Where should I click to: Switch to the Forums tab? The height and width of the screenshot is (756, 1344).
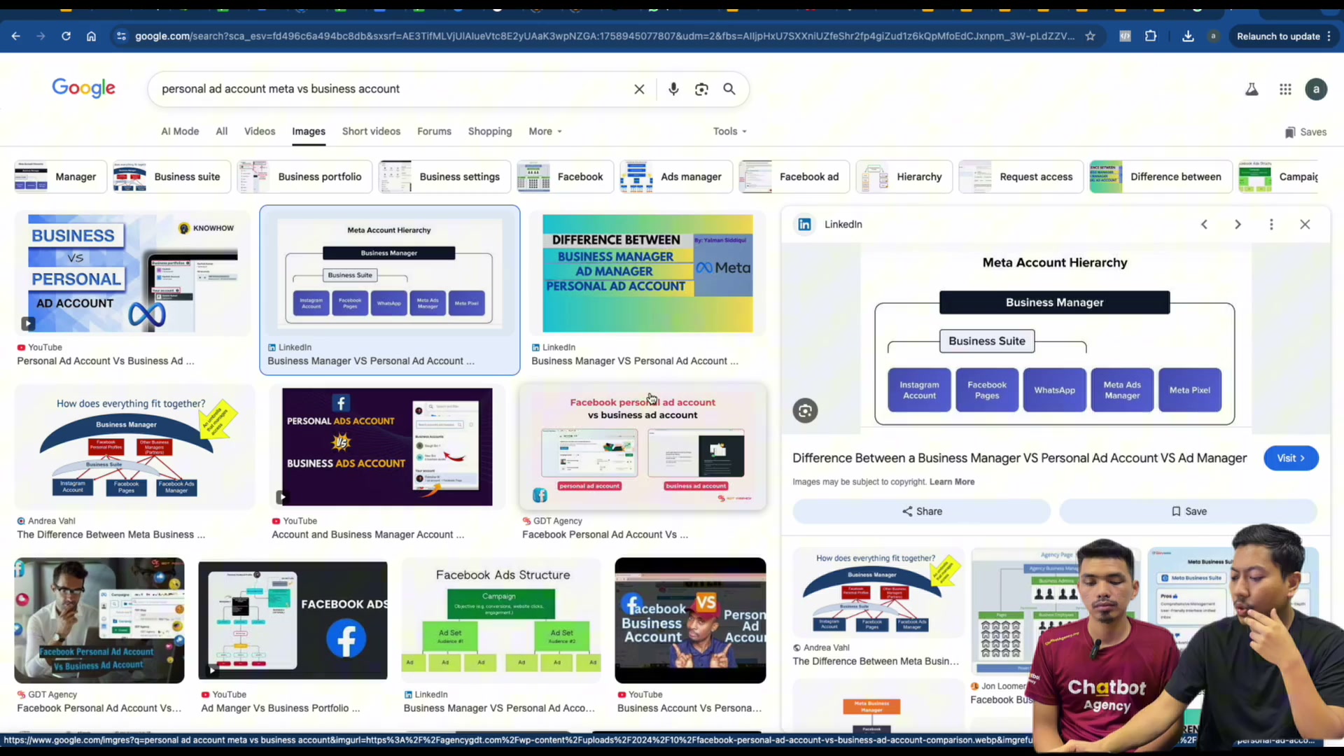[434, 131]
